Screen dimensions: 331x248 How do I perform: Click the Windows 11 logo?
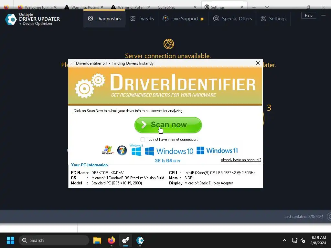pos(217,150)
